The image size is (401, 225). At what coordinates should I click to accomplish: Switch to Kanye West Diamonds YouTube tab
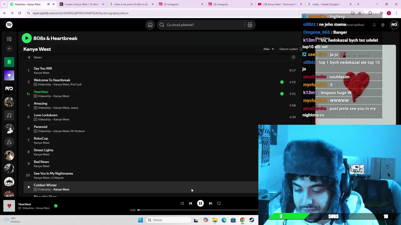point(280,4)
